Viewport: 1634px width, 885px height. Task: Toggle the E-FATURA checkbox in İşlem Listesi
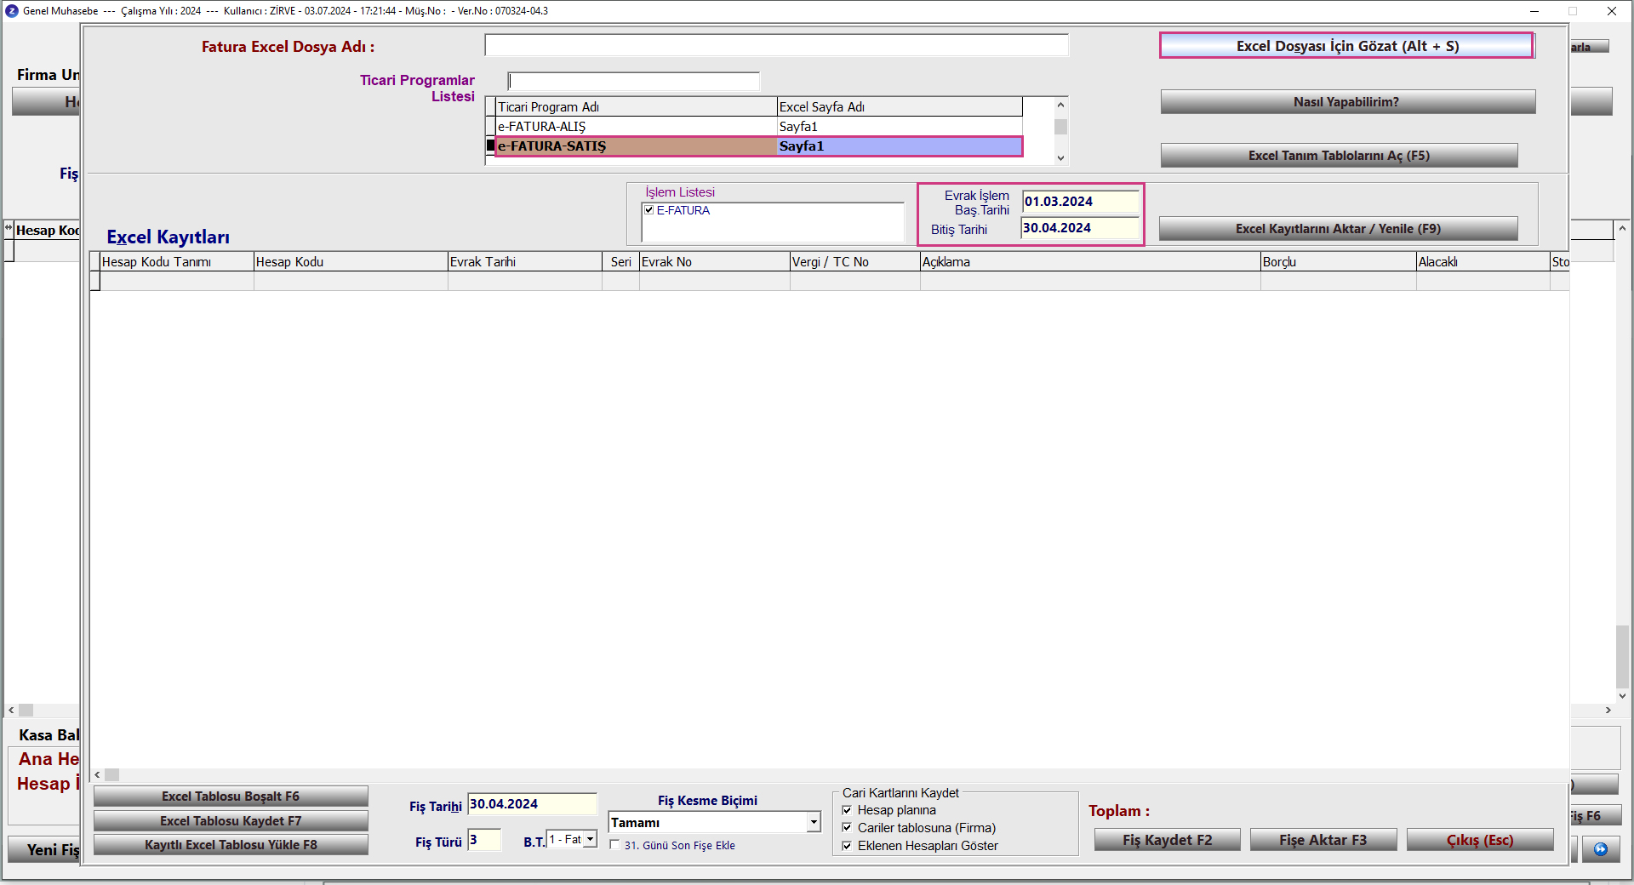pyautogui.click(x=649, y=210)
